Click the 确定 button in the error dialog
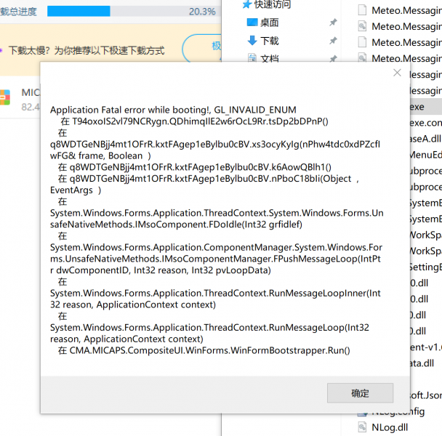This screenshot has height=436, width=442. click(x=360, y=393)
